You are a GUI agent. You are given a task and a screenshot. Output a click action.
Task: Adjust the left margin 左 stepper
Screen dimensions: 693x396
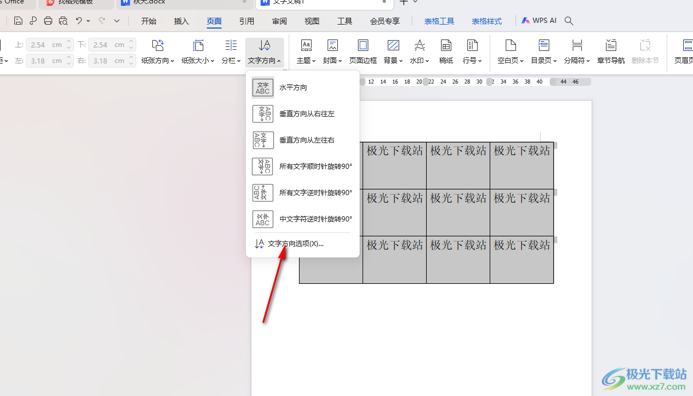pyautogui.click(x=69, y=61)
